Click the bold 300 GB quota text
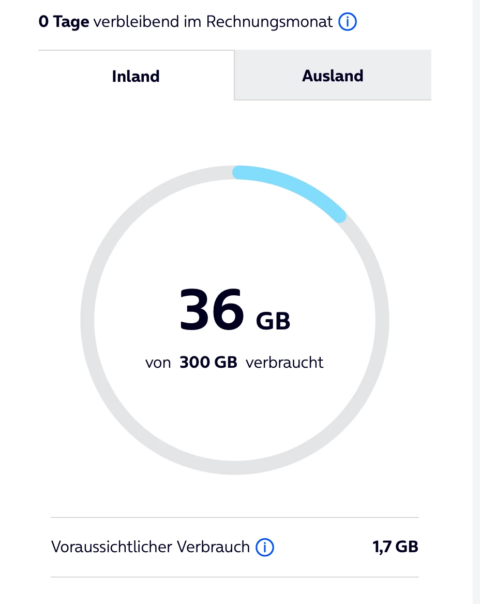Viewport: 480px width, 604px height. (208, 362)
